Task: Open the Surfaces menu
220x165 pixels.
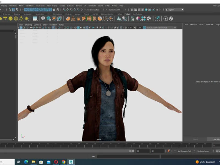Action: point(70,5)
